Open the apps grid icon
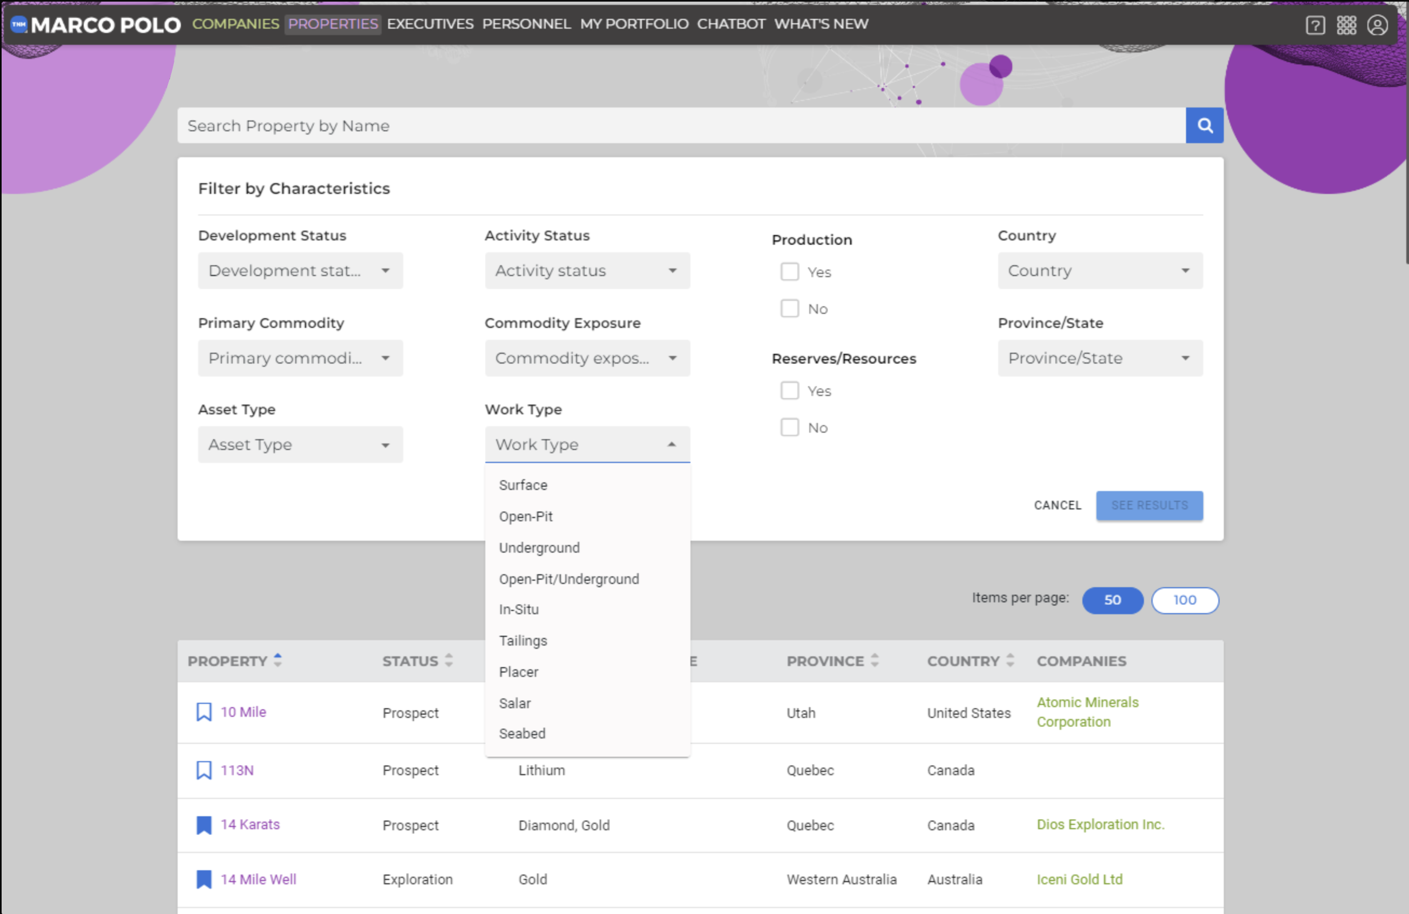This screenshot has width=1409, height=914. (1346, 25)
